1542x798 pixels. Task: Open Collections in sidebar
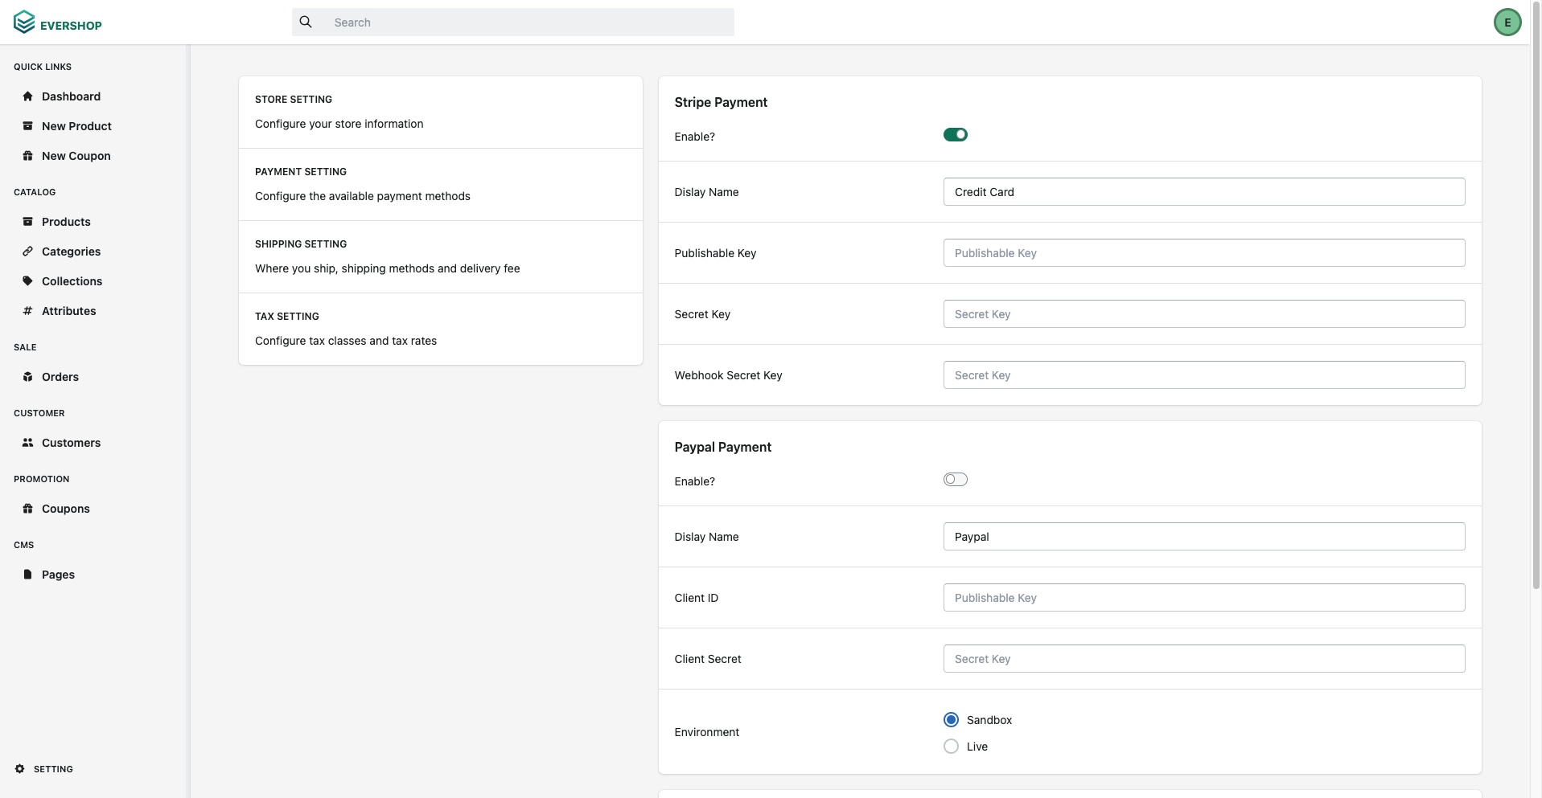72,281
